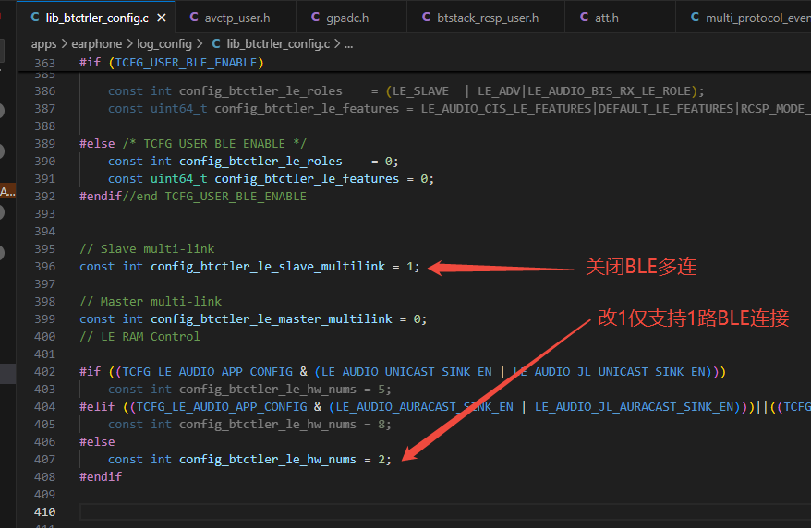Click config_btctler_le_slave_multilink variable
The height and width of the screenshot is (528, 811).
click(268, 267)
